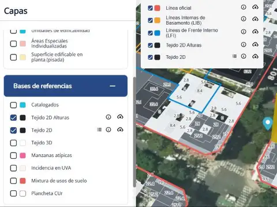Click Áreas Especiales Individualizadas label

[50, 44]
